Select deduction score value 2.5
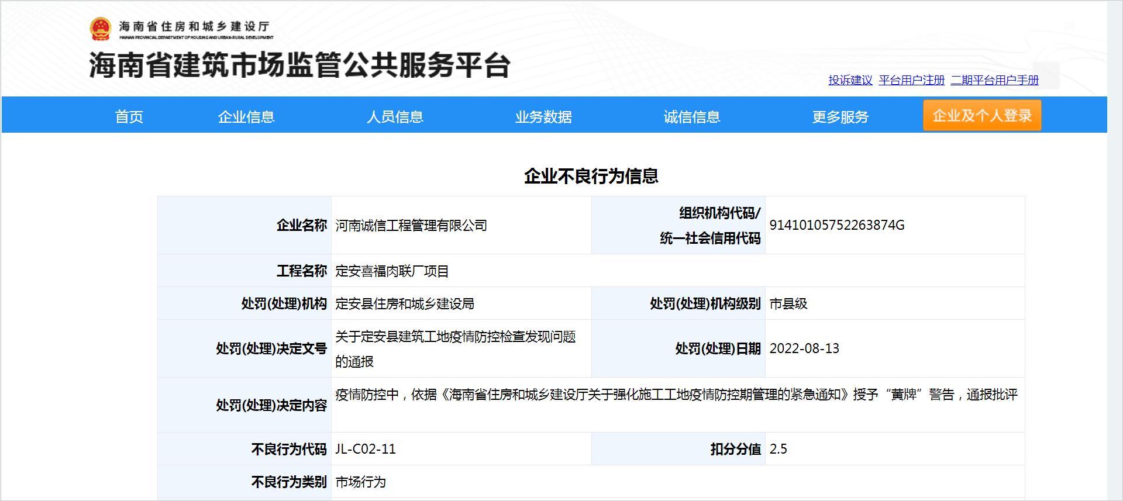1123x501 pixels. 778,449
